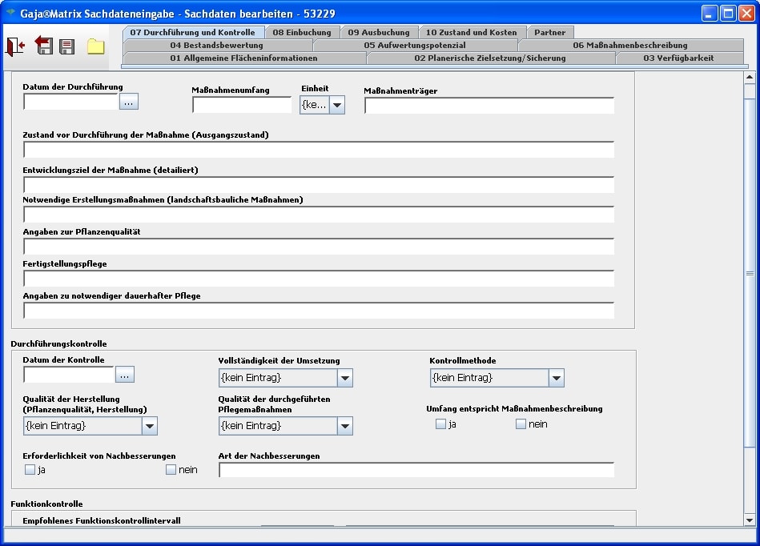This screenshot has width=760, height=546.
Task: Expand the Kontrollmethode dropdown
Action: click(x=556, y=378)
